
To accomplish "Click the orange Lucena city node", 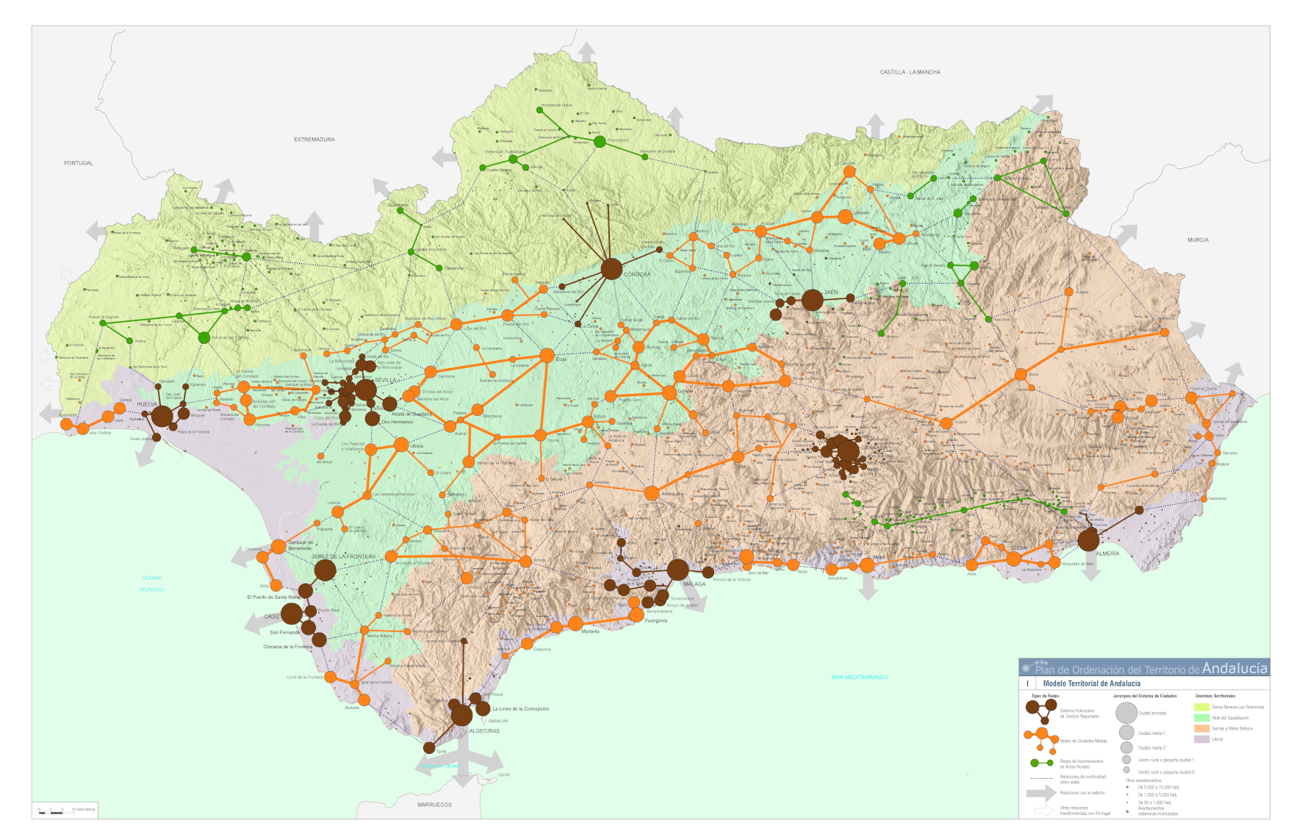I will 669,393.
